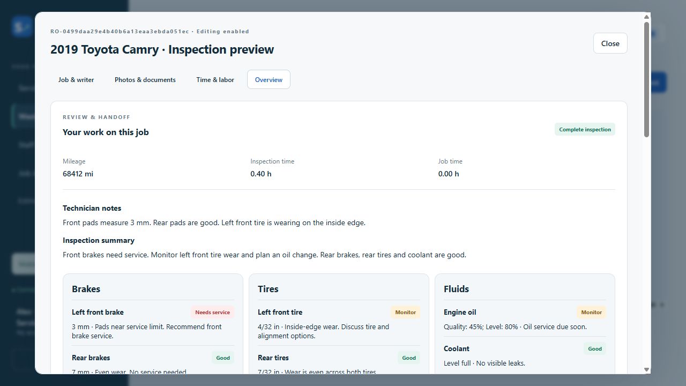Open the Photos & documents tab
The image size is (686, 386).
[x=145, y=79]
